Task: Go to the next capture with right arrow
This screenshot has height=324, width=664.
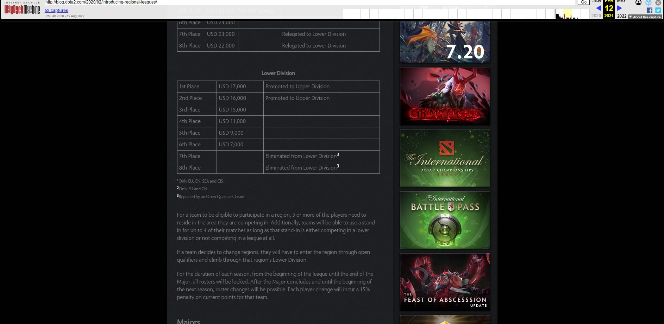Action: click(620, 8)
